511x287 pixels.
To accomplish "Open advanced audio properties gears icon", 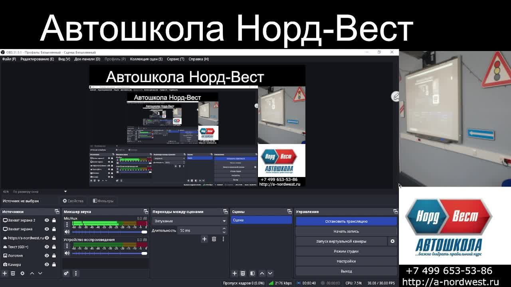I will coord(66,273).
